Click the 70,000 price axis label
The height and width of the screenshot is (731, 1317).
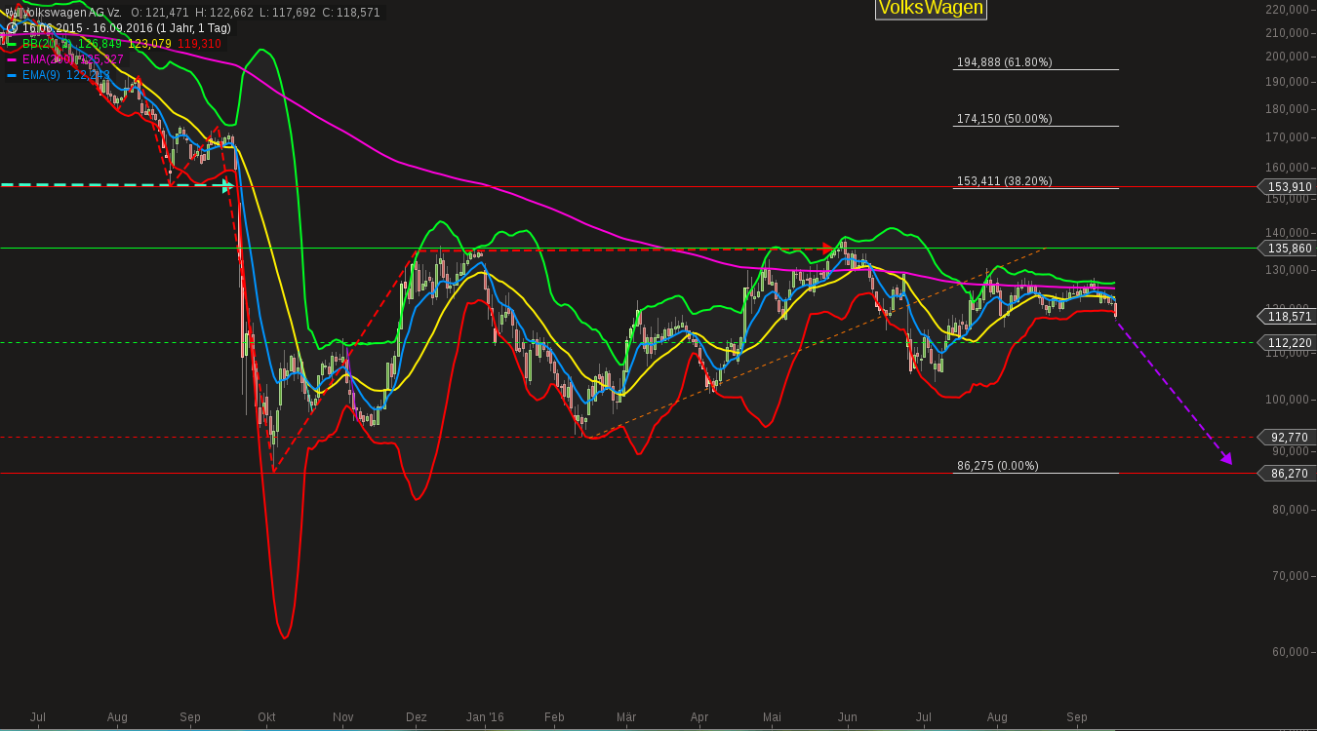coord(1289,576)
